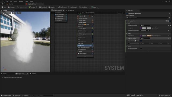Reset the Origin Pull Amount to default
This screenshot has height=97, width=172.
point(171,38)
